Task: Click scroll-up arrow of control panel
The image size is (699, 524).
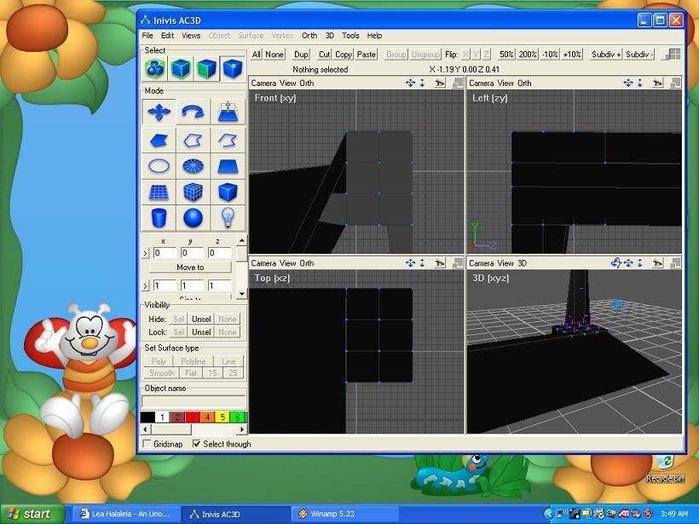Action: [241, 240]
